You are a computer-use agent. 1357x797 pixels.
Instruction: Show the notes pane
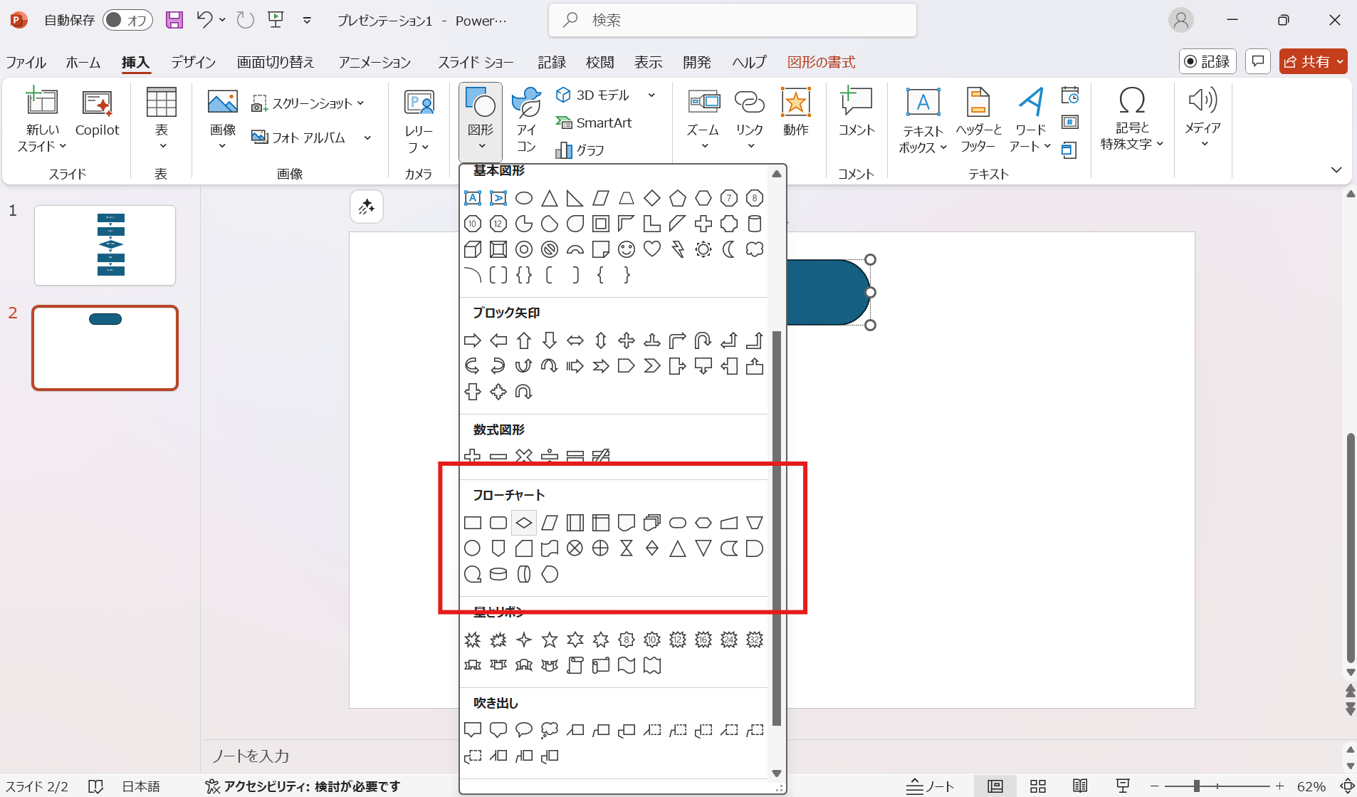[931, 786]
